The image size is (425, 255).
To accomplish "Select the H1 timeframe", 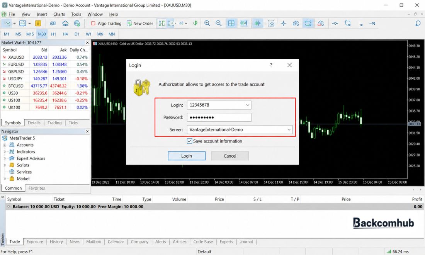I will [53, 34].
